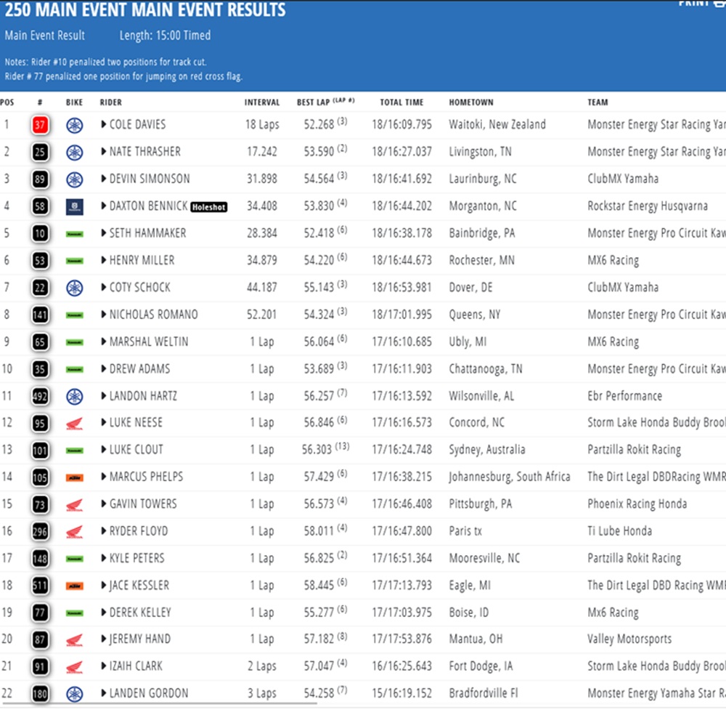Expand lap details for Jace Kessler

point(104,585)
